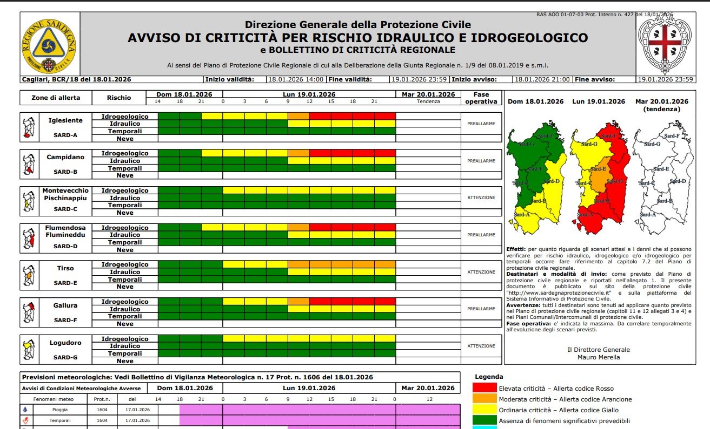Click the 'Neve' label for Gallura
The width and height of the screenshot is (710, 429).
tap(125, 324)
